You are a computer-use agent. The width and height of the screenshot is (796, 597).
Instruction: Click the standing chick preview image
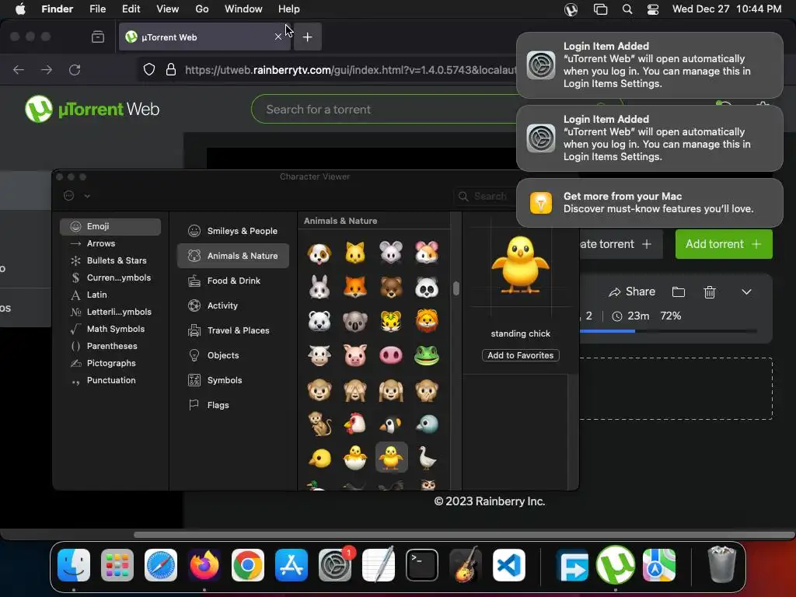click(520, 264)
